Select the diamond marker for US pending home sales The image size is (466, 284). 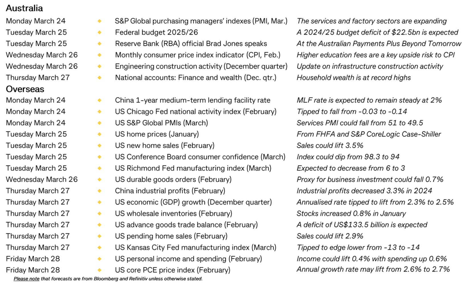tap(99, 236)
